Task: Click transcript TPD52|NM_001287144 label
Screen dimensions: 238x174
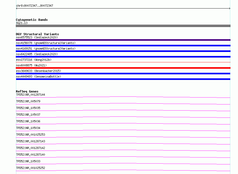Action: (30, 95)
